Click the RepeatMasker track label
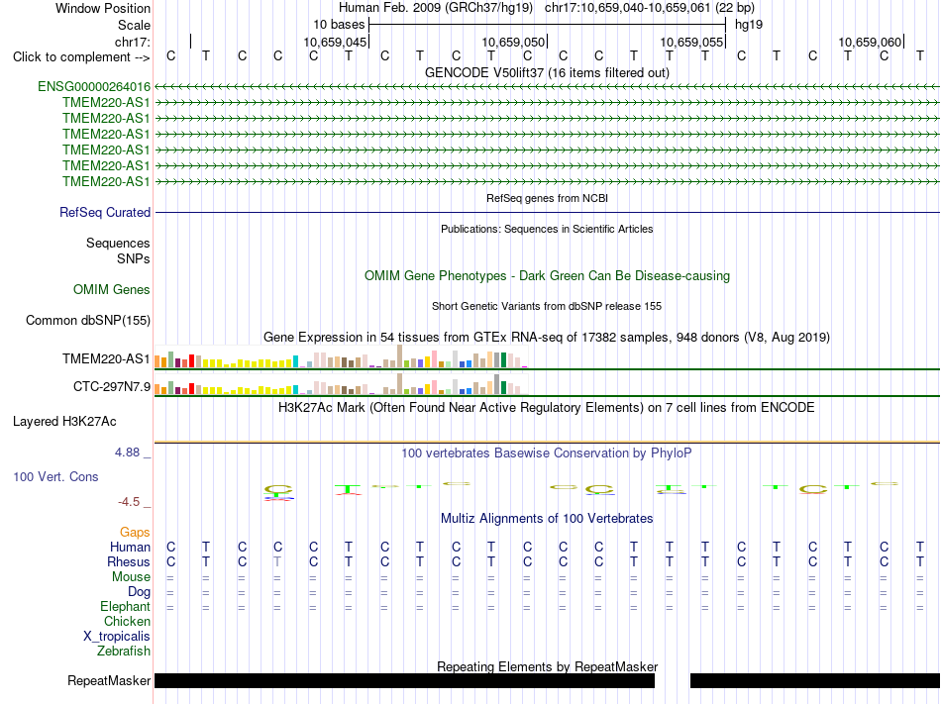 (x=109, y=680)
